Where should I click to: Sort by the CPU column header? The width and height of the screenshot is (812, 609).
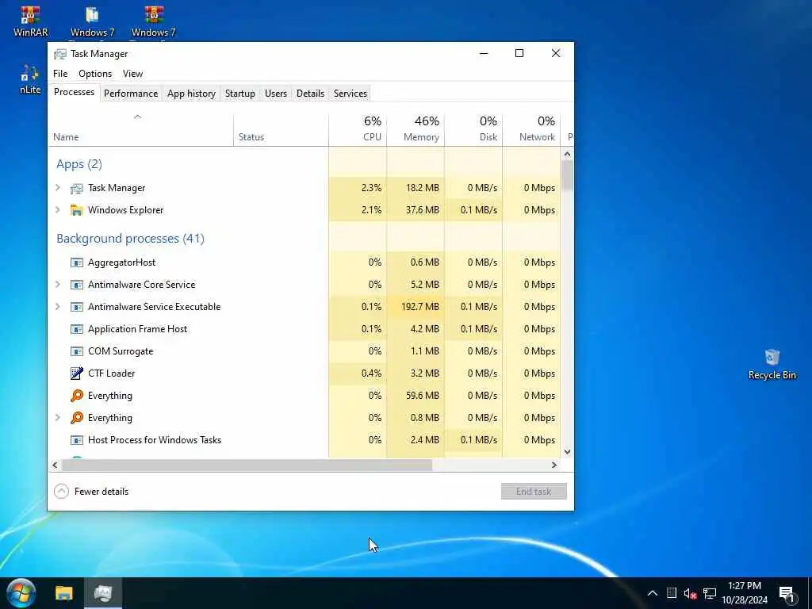tap(358, 129)
